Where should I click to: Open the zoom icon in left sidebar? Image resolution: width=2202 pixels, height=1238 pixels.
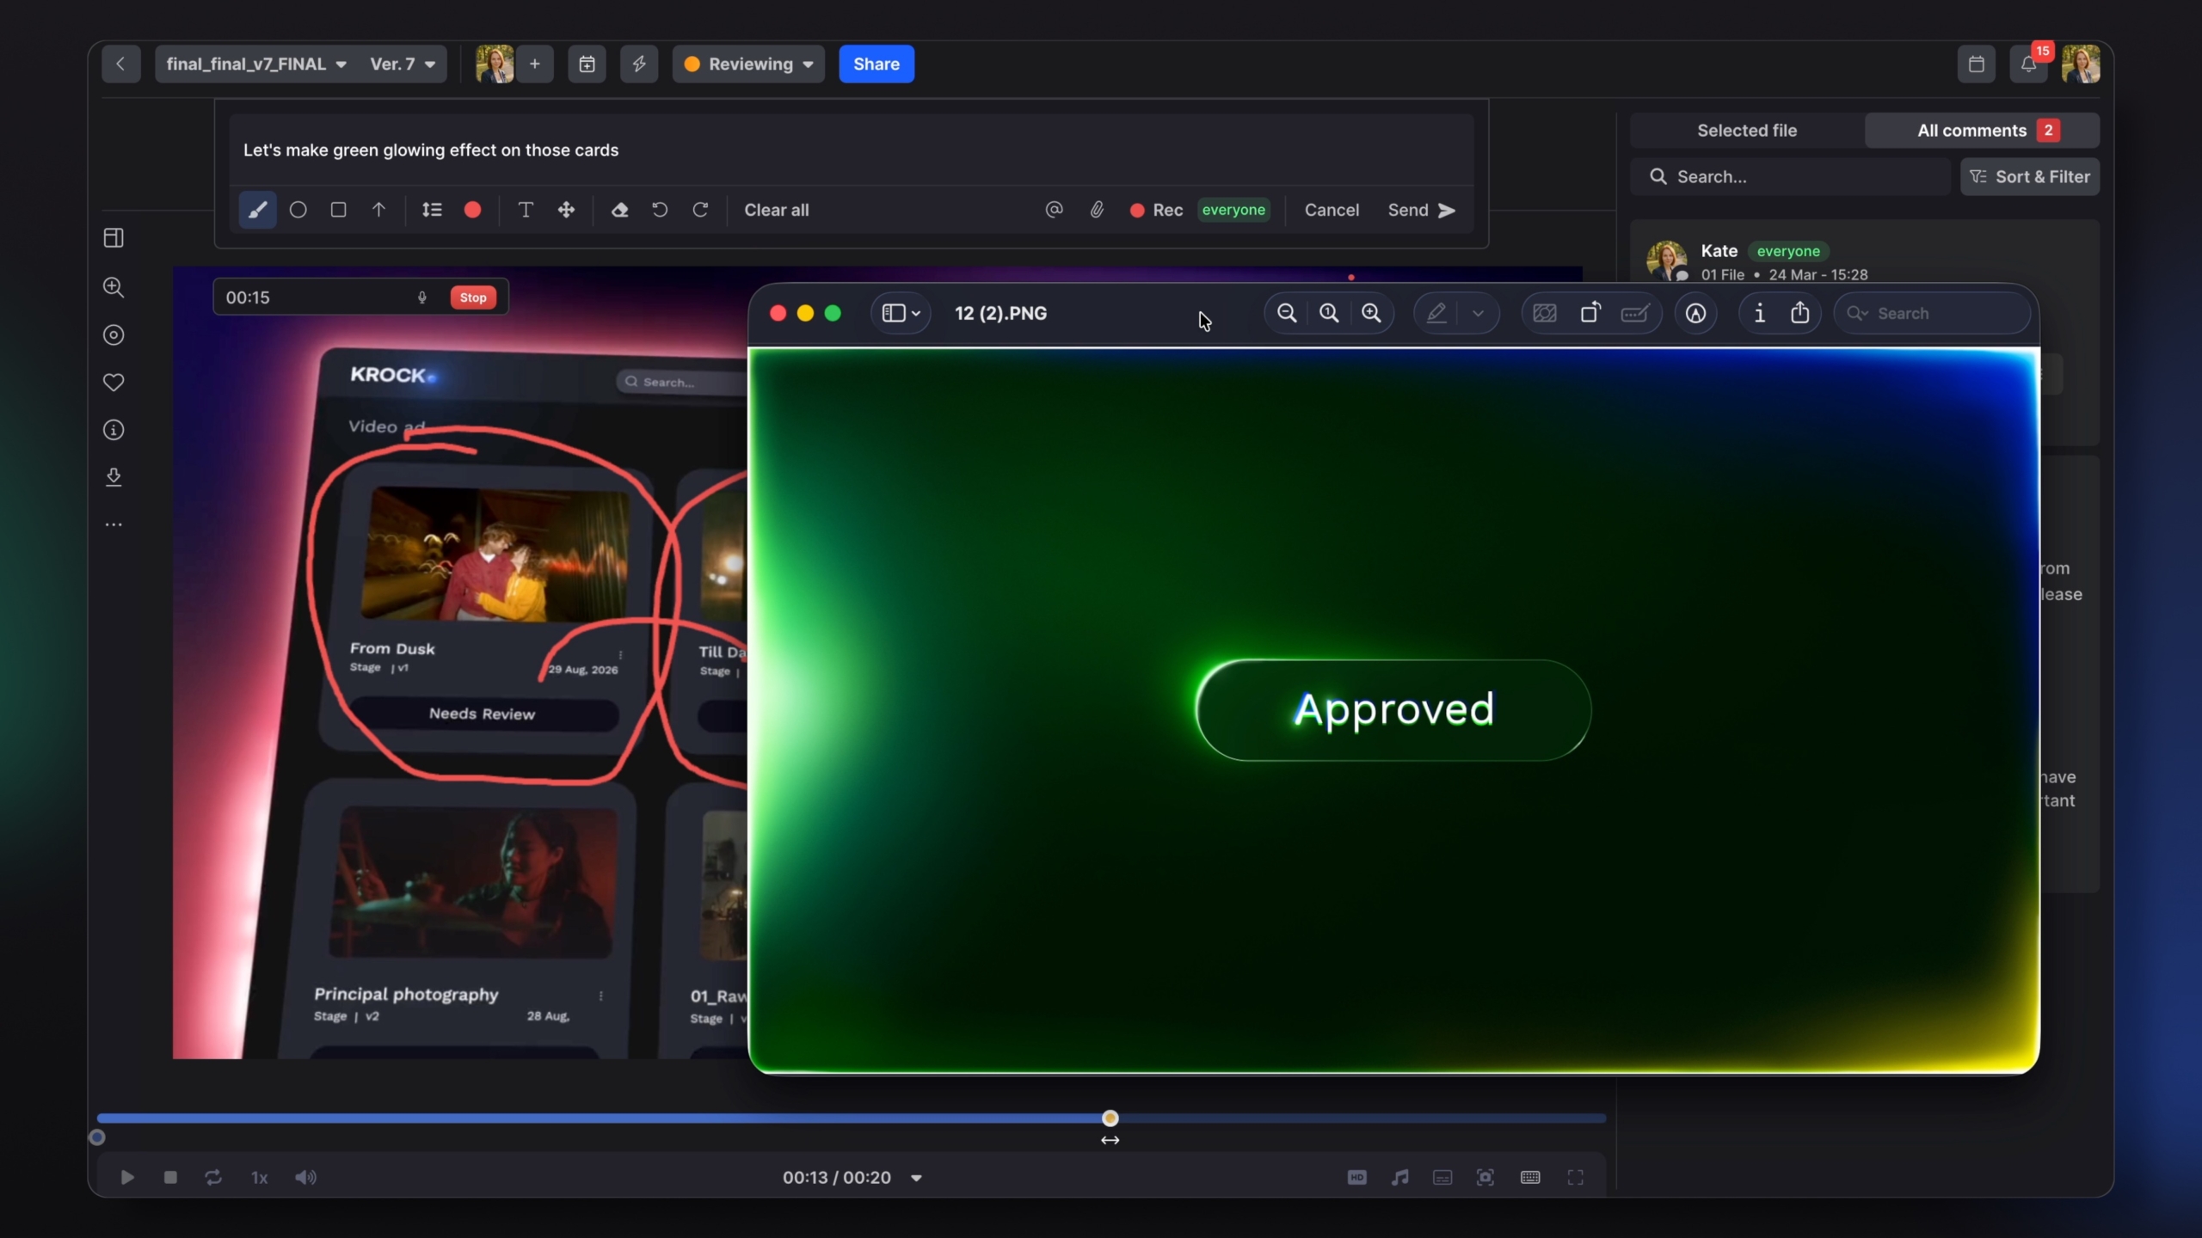point(114,287)
